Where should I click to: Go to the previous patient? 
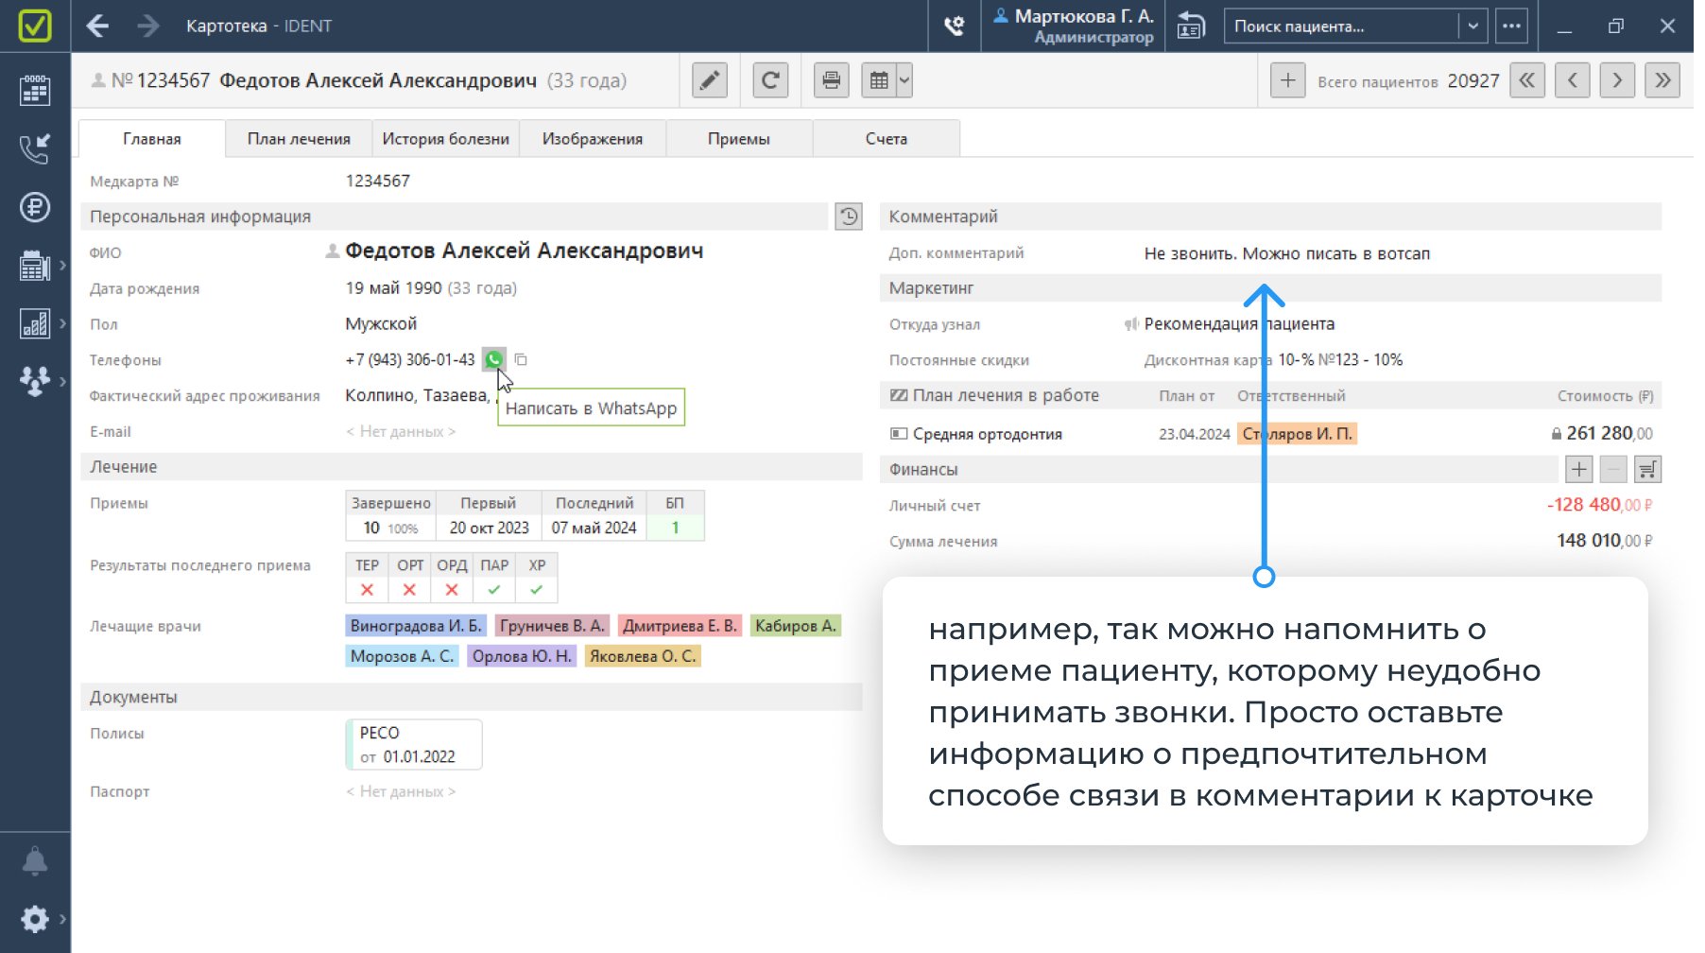tap(1573, 80)
